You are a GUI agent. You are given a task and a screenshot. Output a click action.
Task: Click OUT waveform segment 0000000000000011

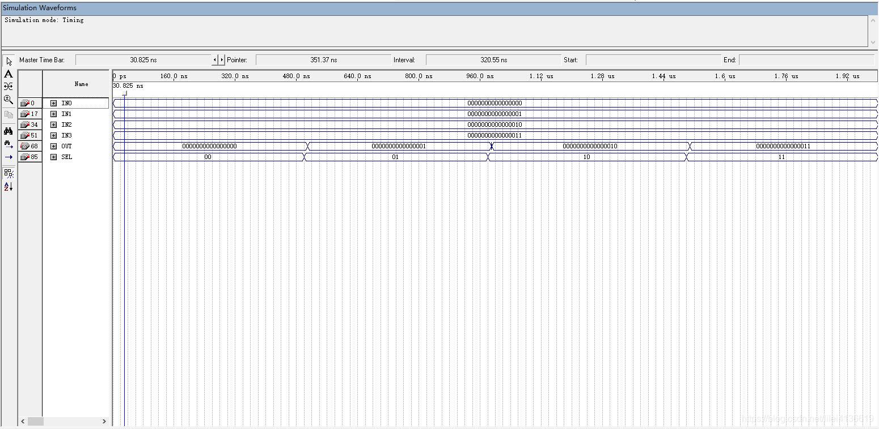pos(783,146)
